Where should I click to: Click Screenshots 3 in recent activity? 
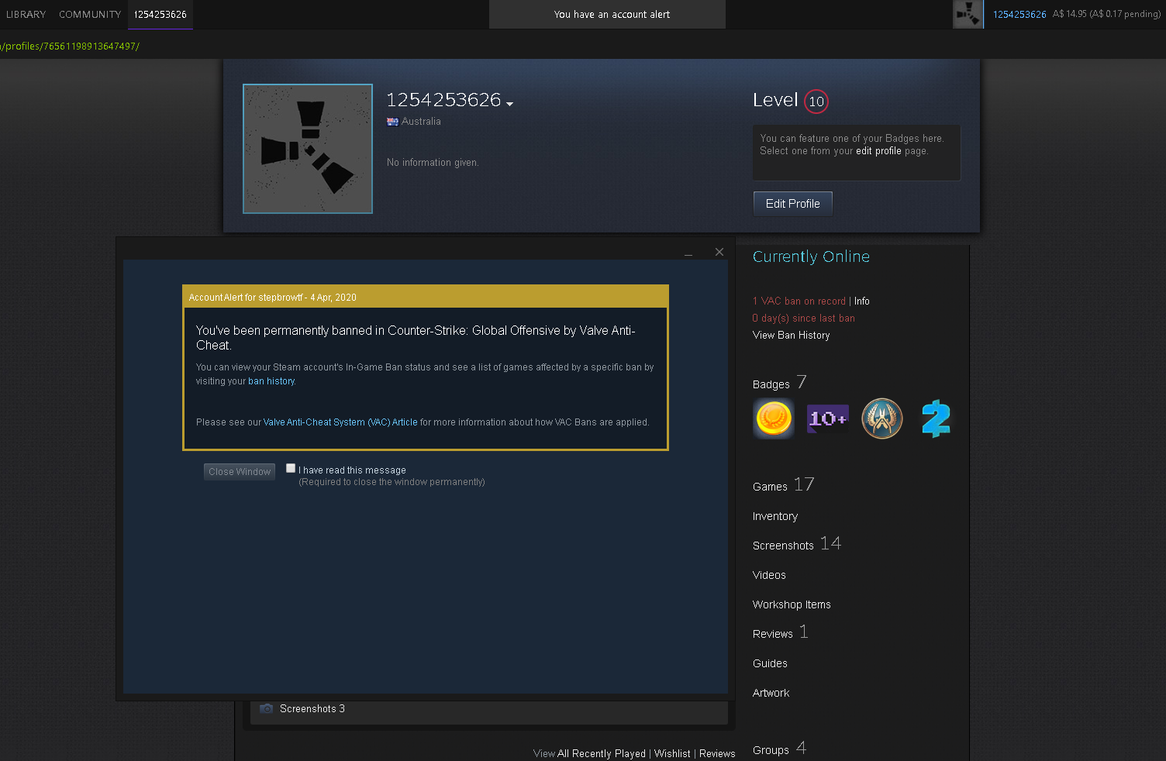(312, 709)
